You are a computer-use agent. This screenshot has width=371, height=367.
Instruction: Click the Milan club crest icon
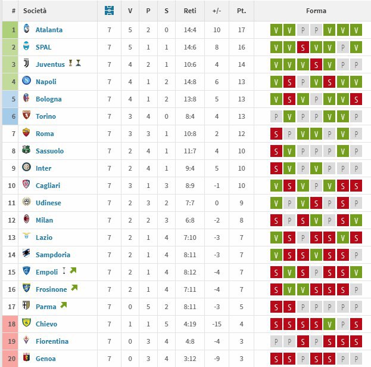[26, 220]
